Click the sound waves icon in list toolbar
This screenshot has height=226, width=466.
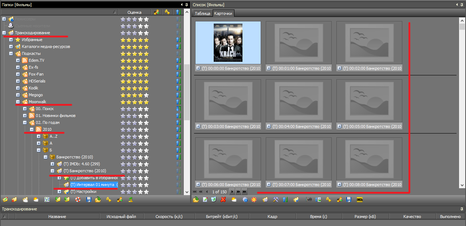309,199
